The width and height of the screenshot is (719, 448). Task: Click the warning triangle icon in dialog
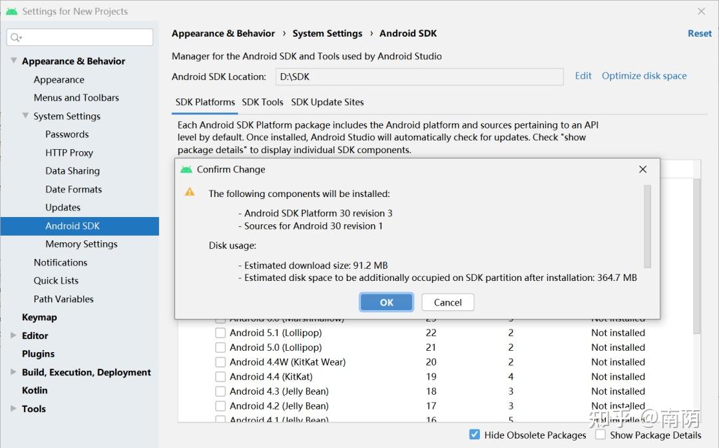(x=190, y=192)
